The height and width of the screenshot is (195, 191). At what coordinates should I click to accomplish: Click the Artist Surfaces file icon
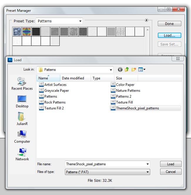(41, 84)
